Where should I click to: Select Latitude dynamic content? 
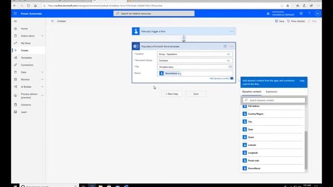(273, 145)
